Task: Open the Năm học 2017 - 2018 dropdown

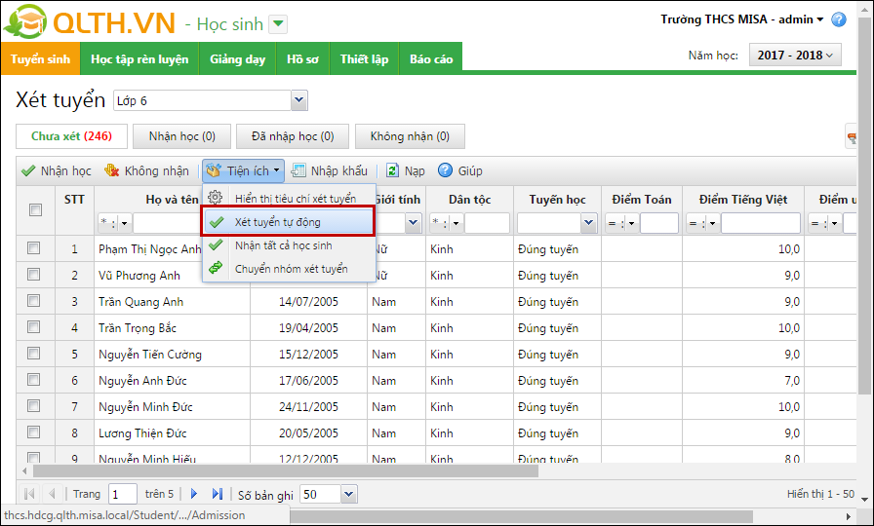Action: [795, 56]
